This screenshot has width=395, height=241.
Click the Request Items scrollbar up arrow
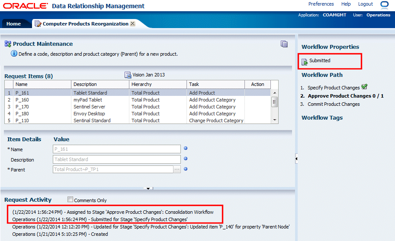tap(275, 93)
